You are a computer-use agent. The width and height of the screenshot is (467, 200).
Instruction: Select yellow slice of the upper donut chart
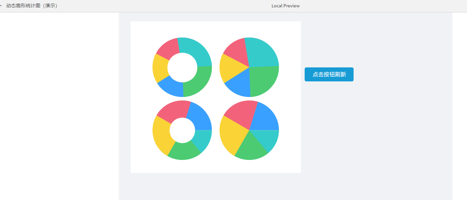(160, 68)
